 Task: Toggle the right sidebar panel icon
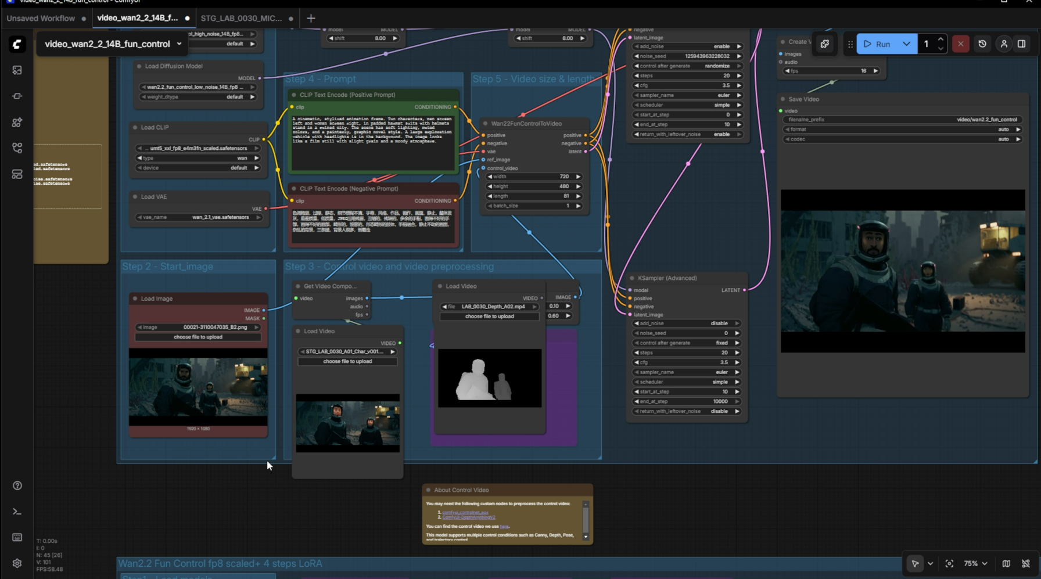pyautogui.click(x=1022, y=44)
